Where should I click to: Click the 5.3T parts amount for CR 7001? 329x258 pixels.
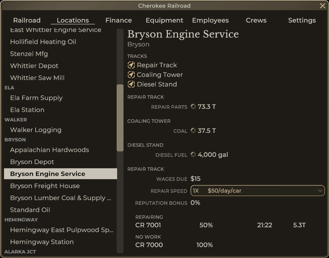pos(299,225)
